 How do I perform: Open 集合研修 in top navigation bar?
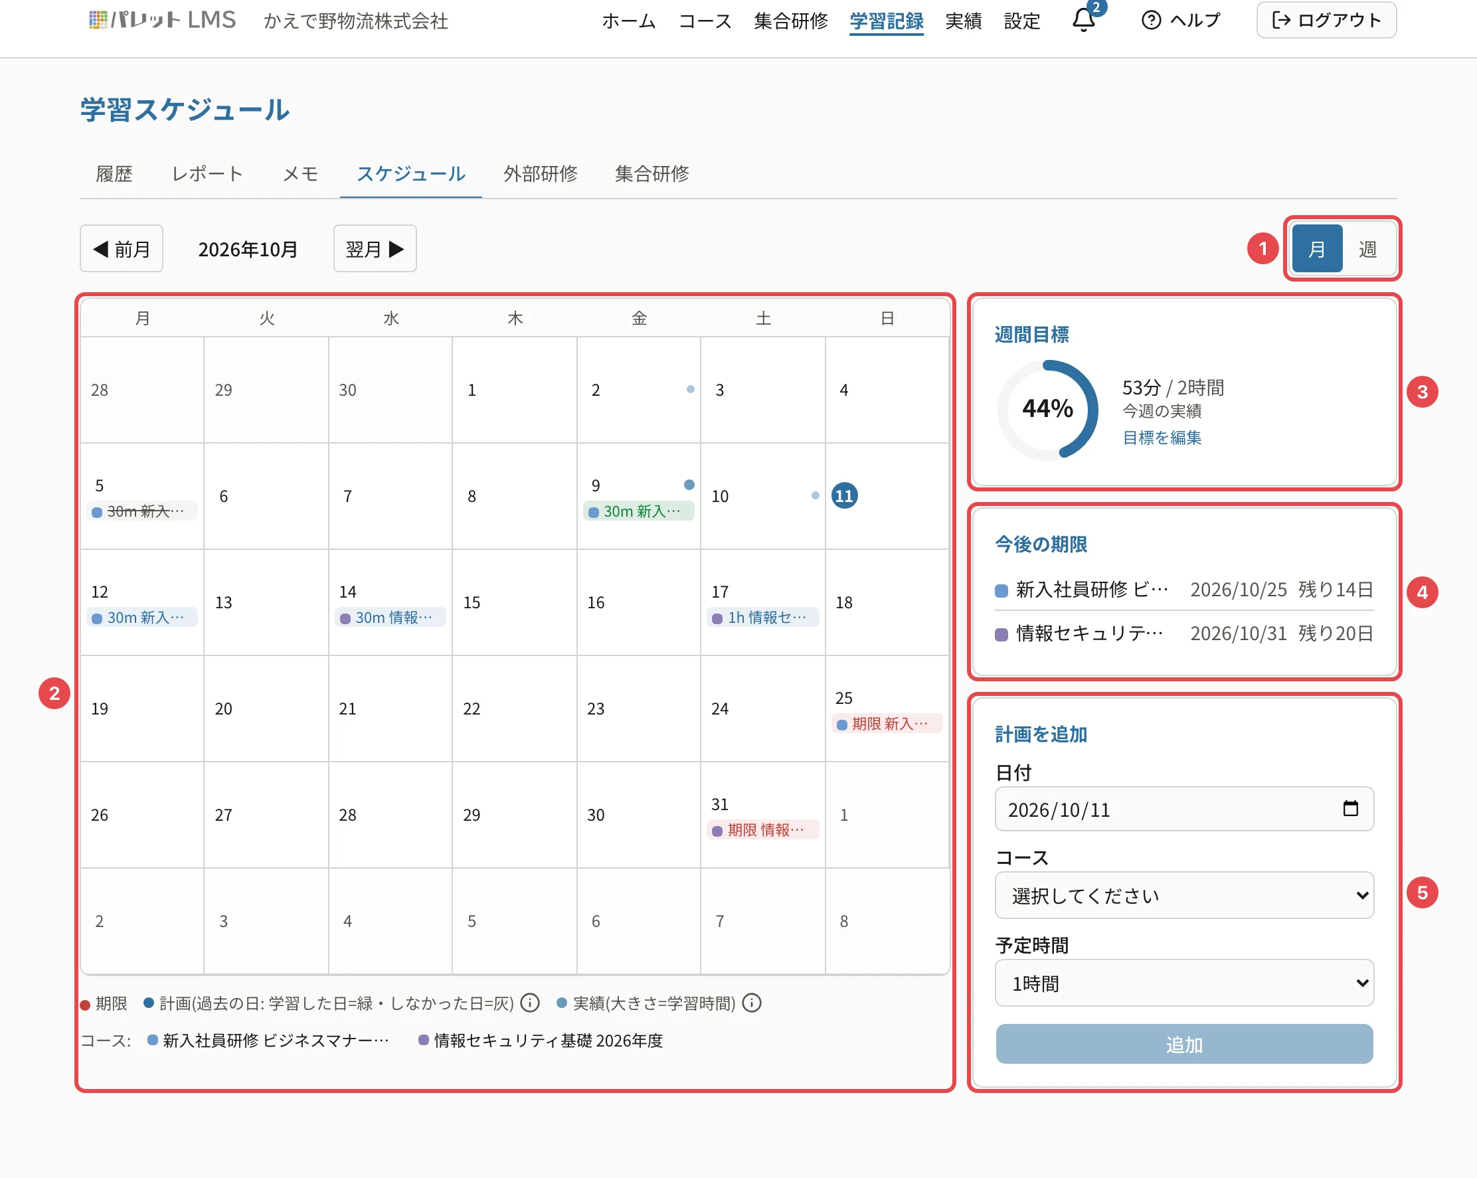(790, 21)
